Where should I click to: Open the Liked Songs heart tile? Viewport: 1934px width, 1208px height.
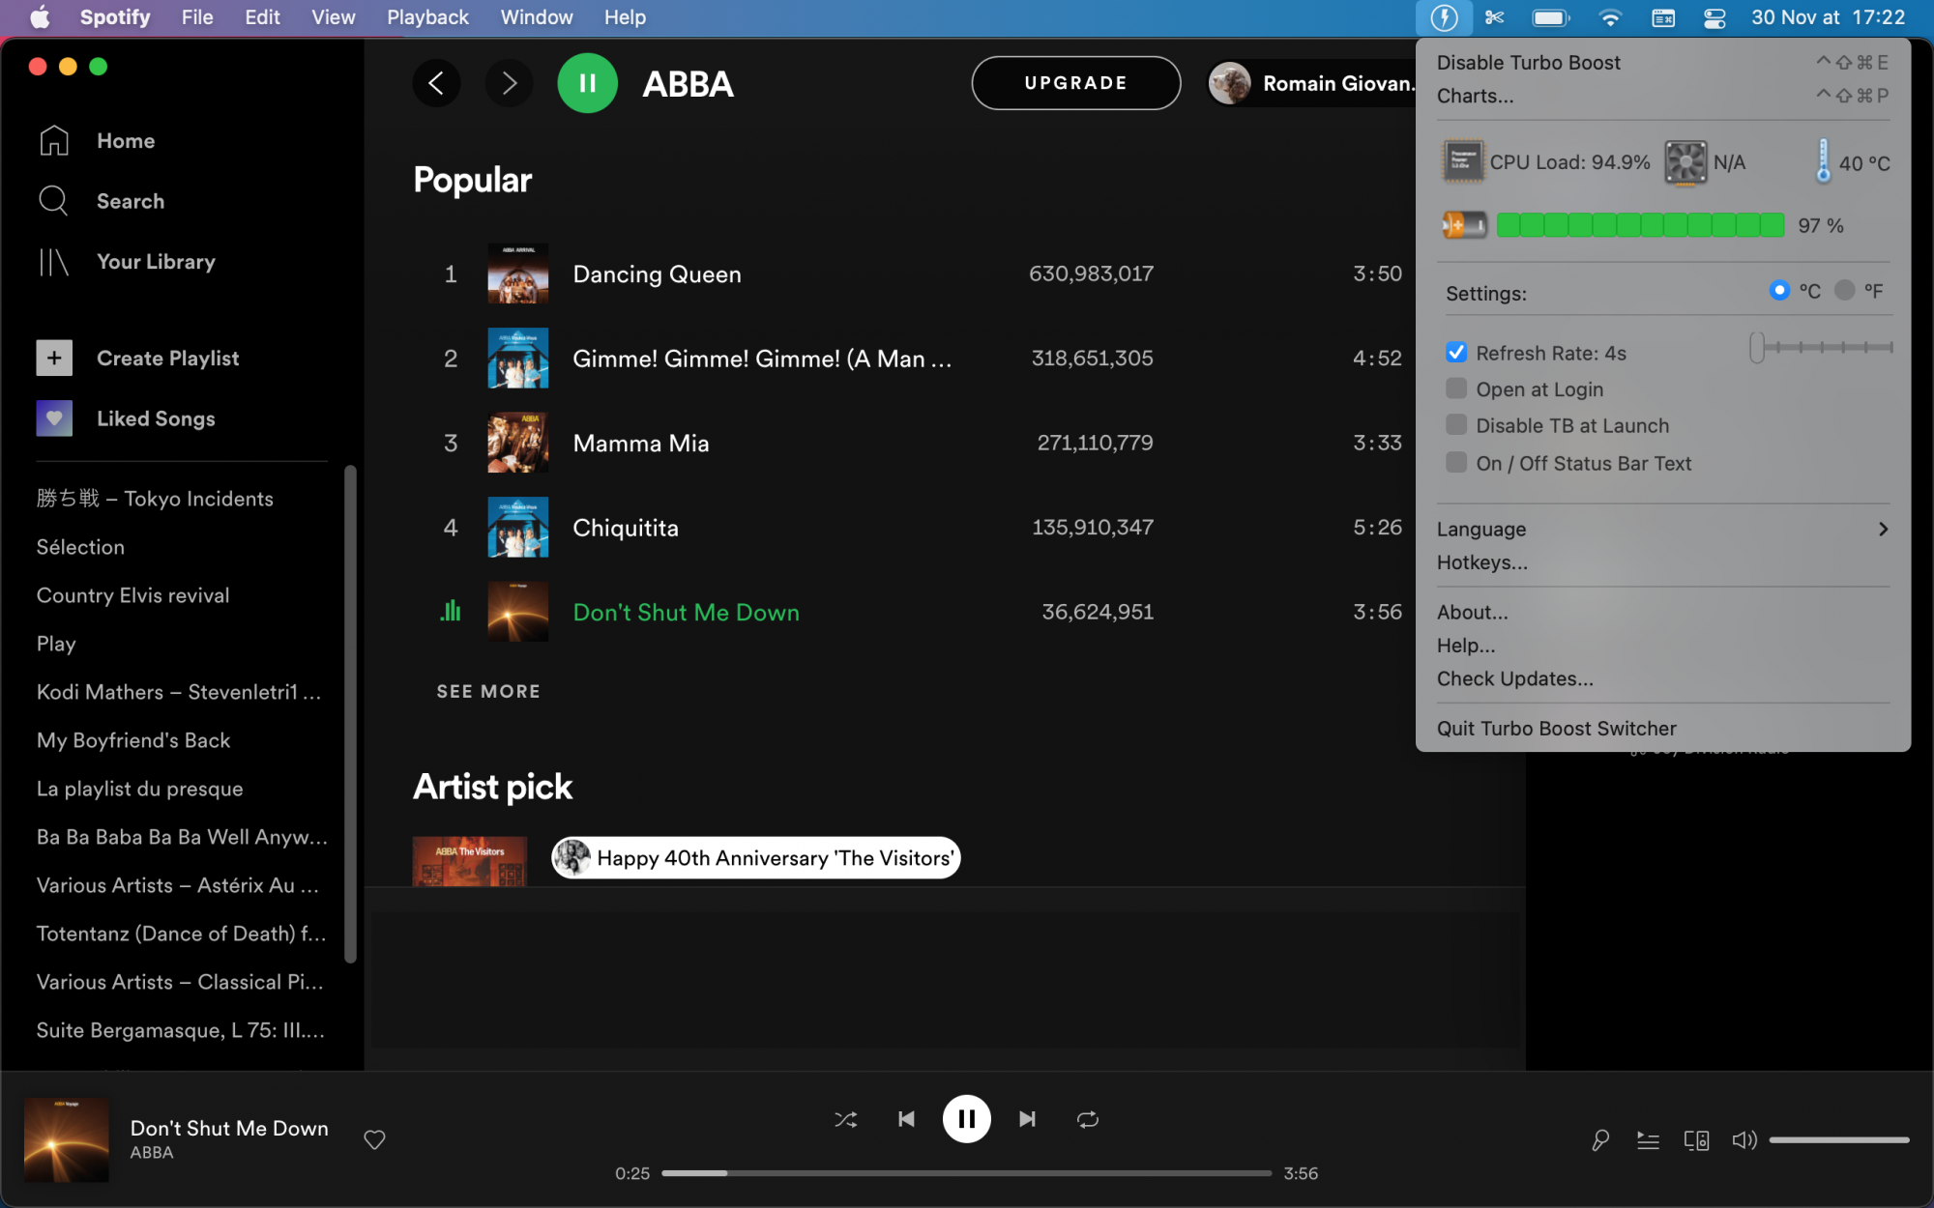[54, 418]
